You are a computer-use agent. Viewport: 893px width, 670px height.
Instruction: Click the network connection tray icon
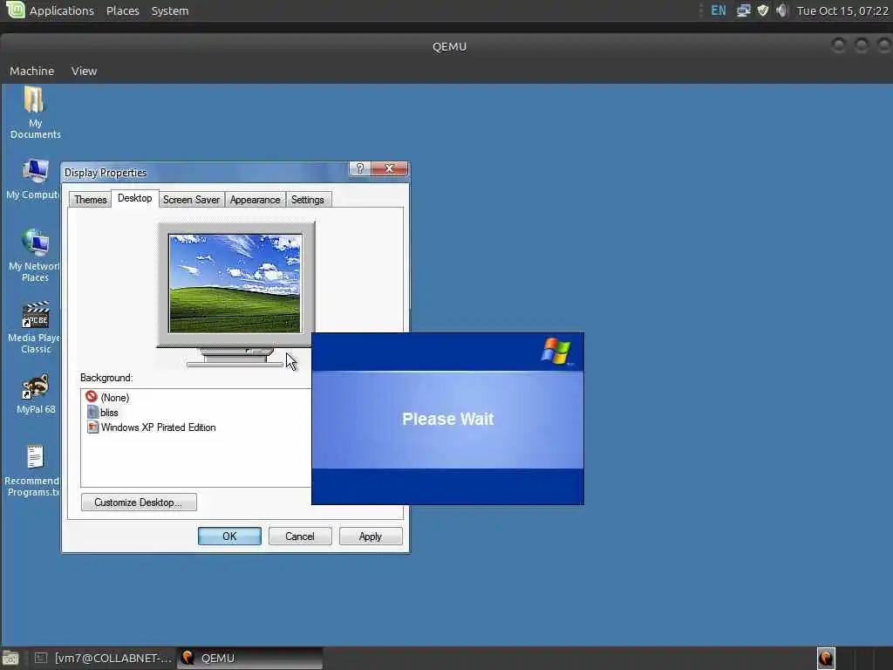coord(743,10)
